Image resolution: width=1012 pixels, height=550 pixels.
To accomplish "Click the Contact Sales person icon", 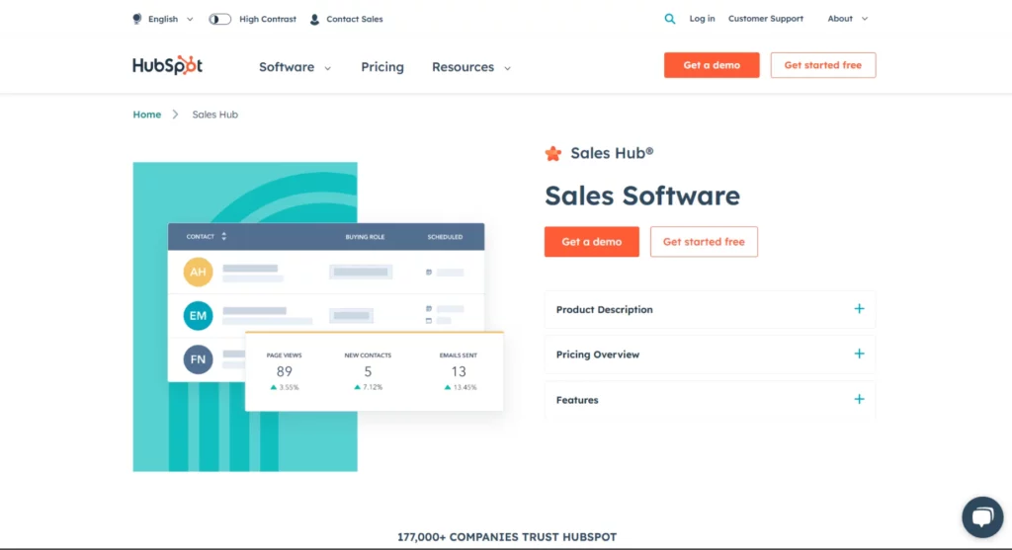I will click(314, 20).
